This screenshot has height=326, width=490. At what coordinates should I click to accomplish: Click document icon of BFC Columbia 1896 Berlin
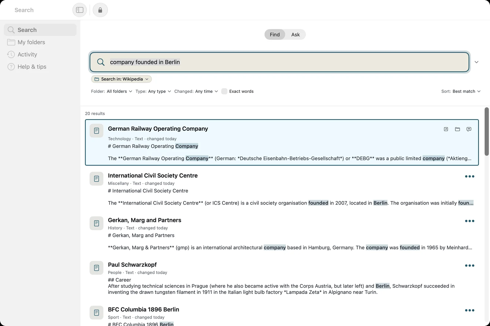[96, 313]
